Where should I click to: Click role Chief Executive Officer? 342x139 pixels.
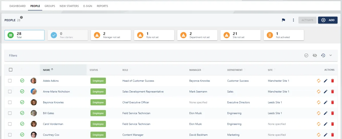click(136, 103)
